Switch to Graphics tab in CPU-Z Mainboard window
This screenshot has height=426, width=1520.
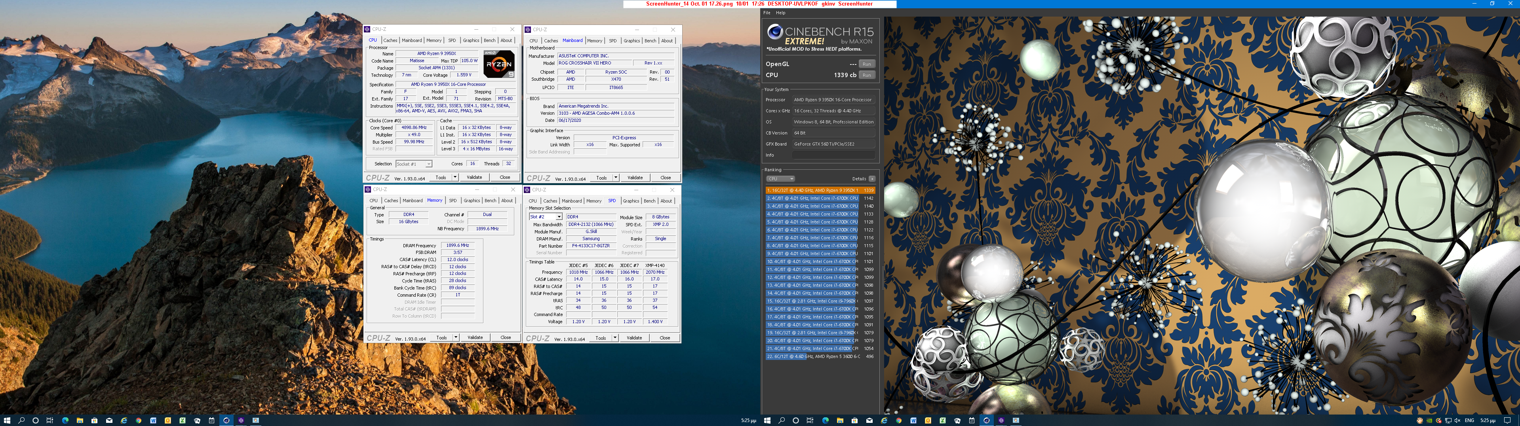pos(632,41)
